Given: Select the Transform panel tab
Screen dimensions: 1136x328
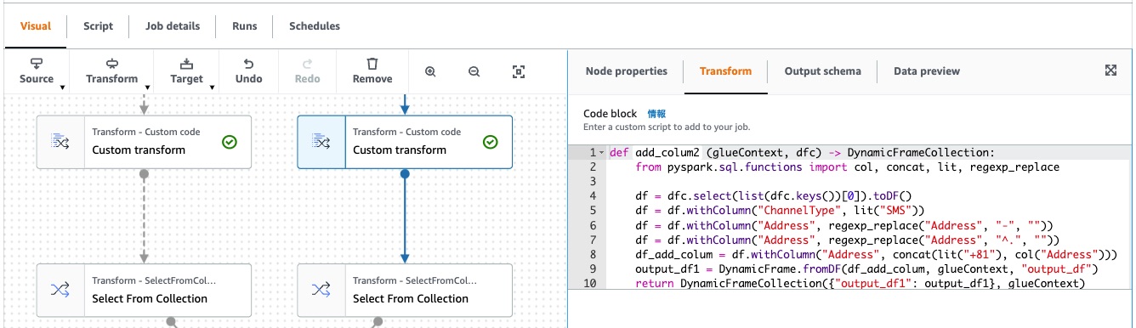Looking at the screenshot, I should [x=725, y=71].
